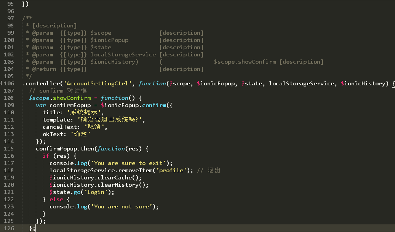
Task: Click the bracket marker in gutter beside line 106
Action: 2,83
